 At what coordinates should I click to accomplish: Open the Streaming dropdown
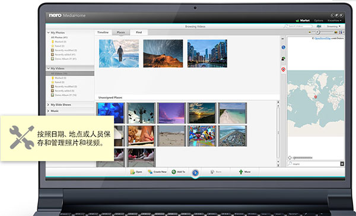point(333,27)
